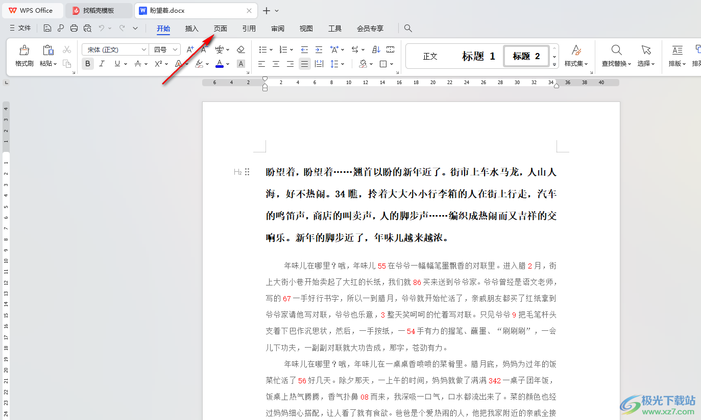Click the Increase Indent icon
The width and height of the screenshot is (701, 420).
pos(319,49)
